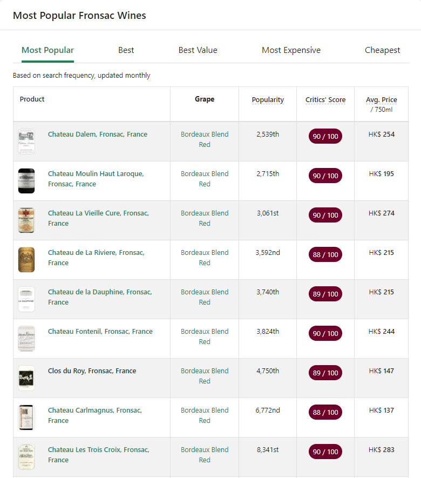Open the Best Value tab
The height and width of the screenshot is (478, 421).
pos(198,50)
